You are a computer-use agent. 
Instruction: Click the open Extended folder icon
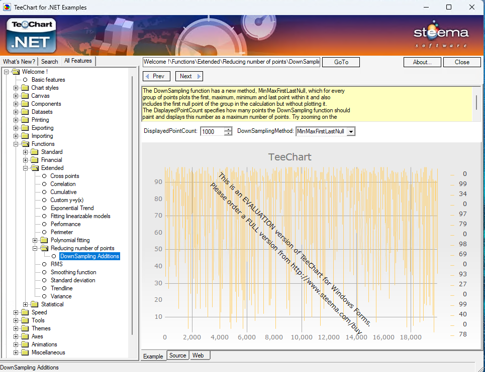point(35,168)
